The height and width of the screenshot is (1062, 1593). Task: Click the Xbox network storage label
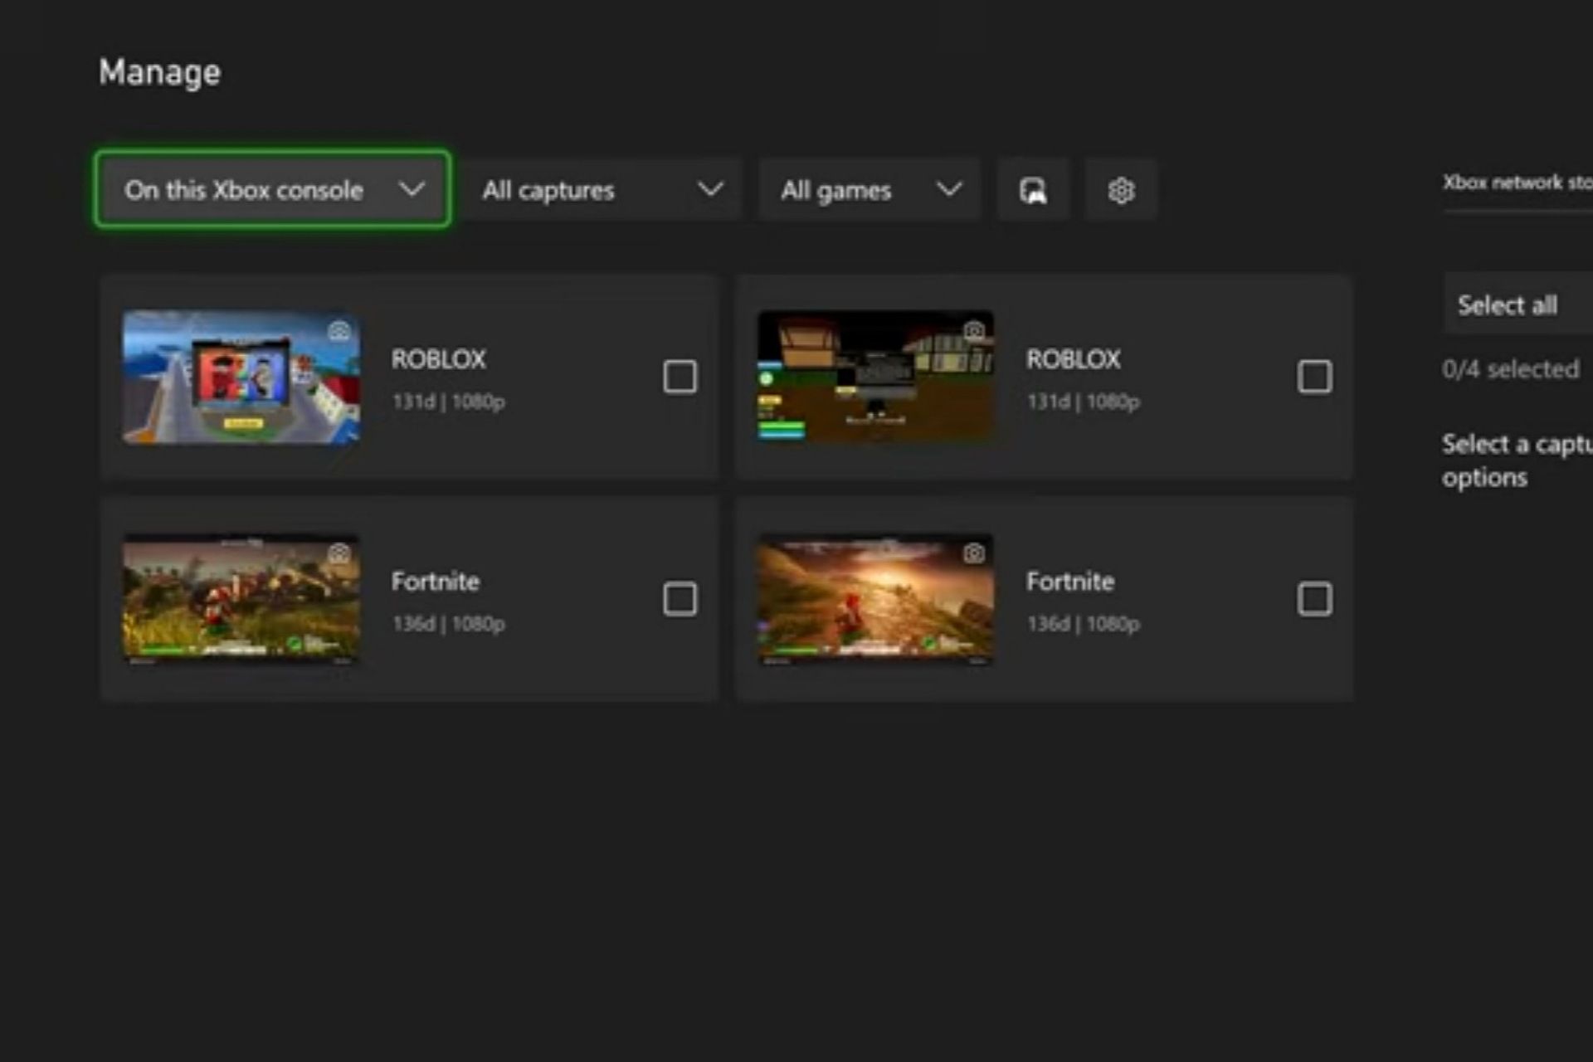[1517, 183]
